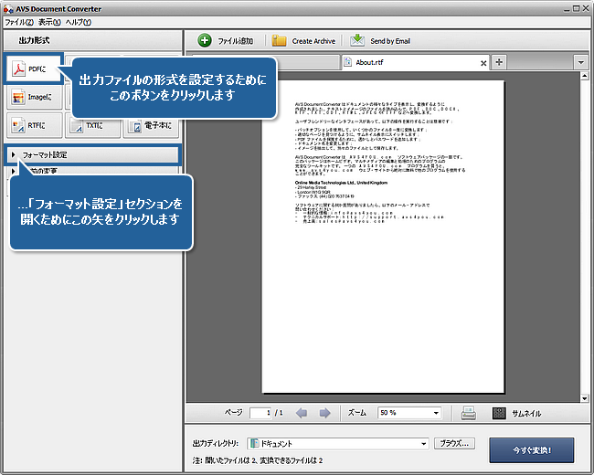This screenshot has width=594, height=475.
Task: Click the ファイル追加 button label
Action: 235,41
